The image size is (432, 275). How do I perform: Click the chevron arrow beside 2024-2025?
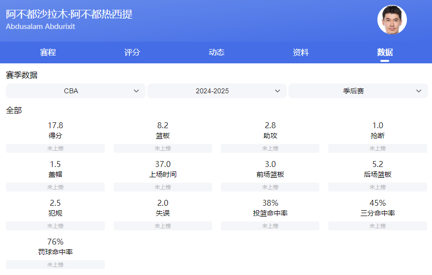278,91
